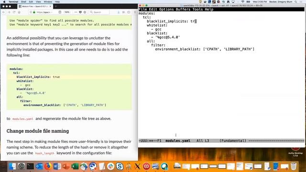
Task: Focus the Firefox Search box
Action: click(99, 12)
